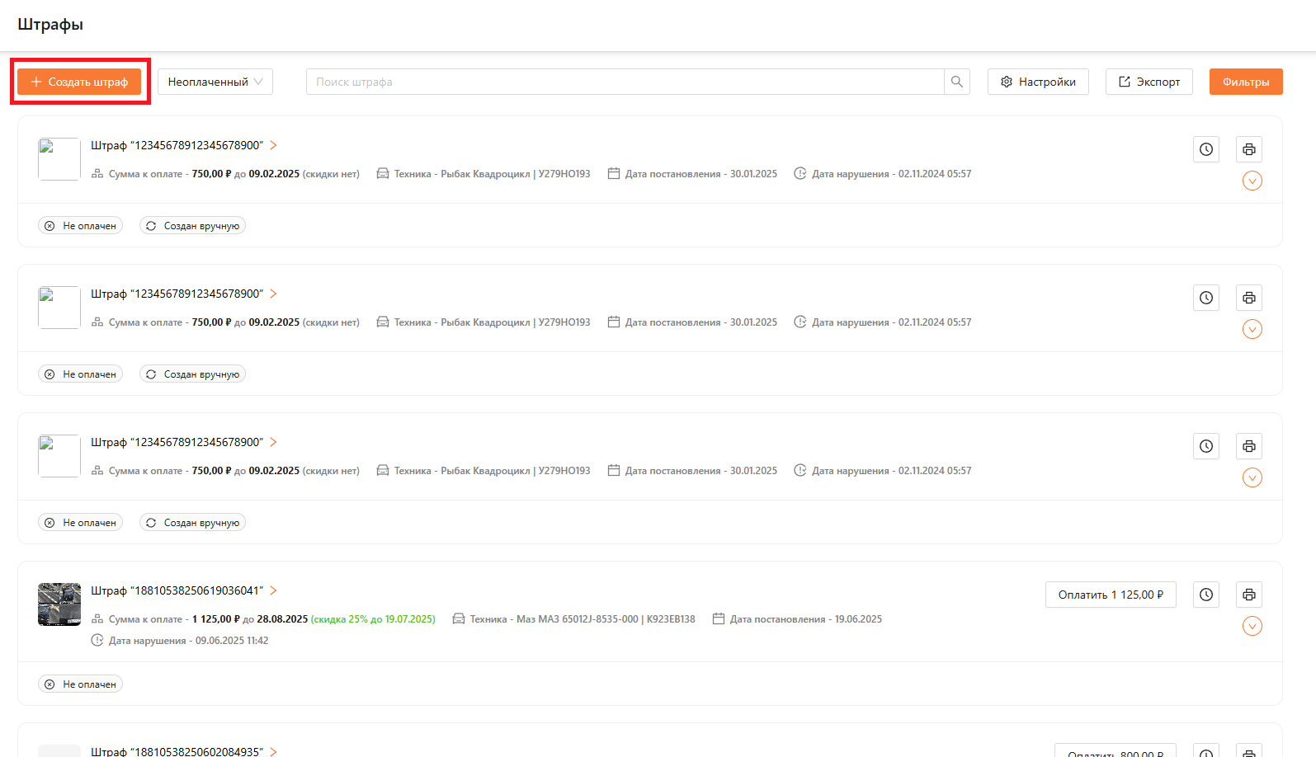Open photo thumbnail of fine 18810538250619036041
The height and width of the screenshot is (757, 1316).
pos(59,604)
